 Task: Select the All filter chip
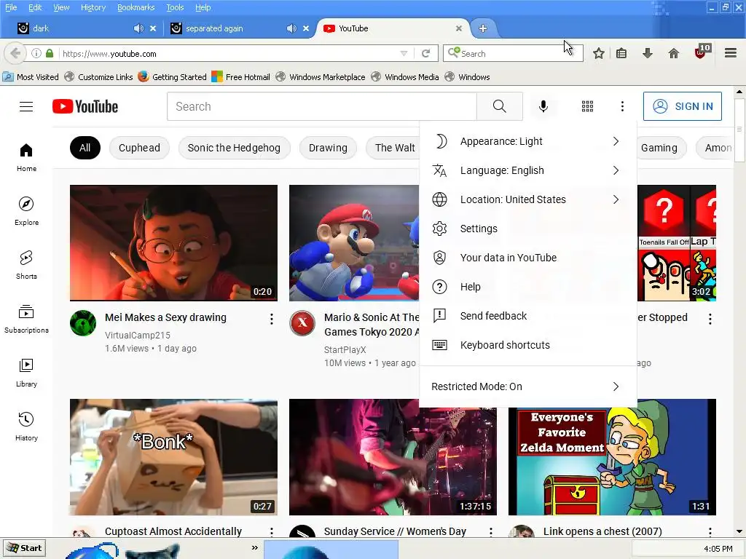[x=85, y=148]
